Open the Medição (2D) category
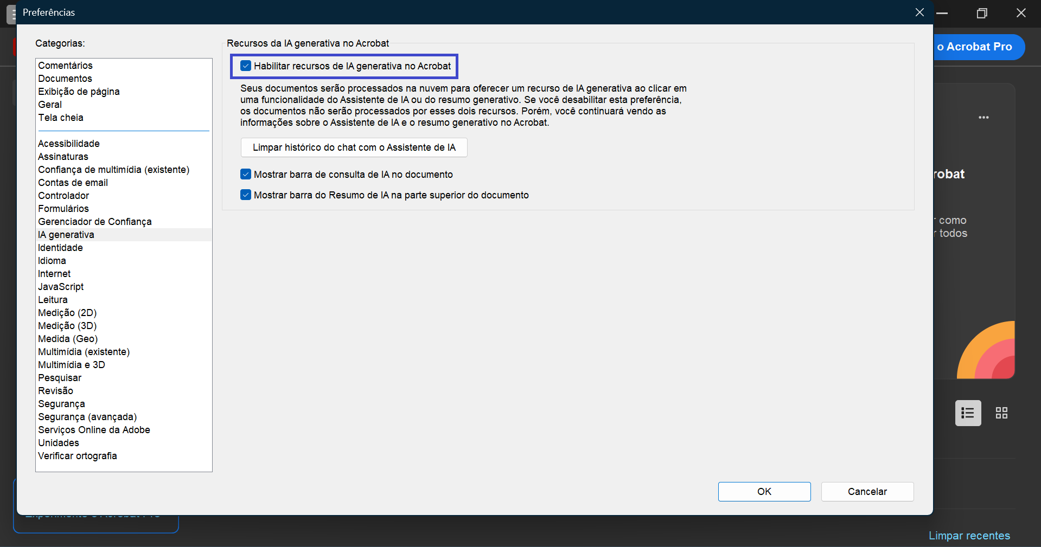The height and width of the screenshot is (547, 1041). (x=124, y=313)
